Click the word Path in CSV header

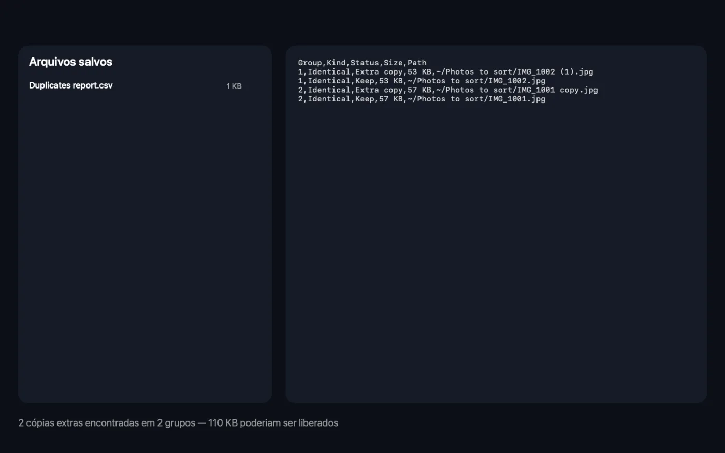coord(417,63)
